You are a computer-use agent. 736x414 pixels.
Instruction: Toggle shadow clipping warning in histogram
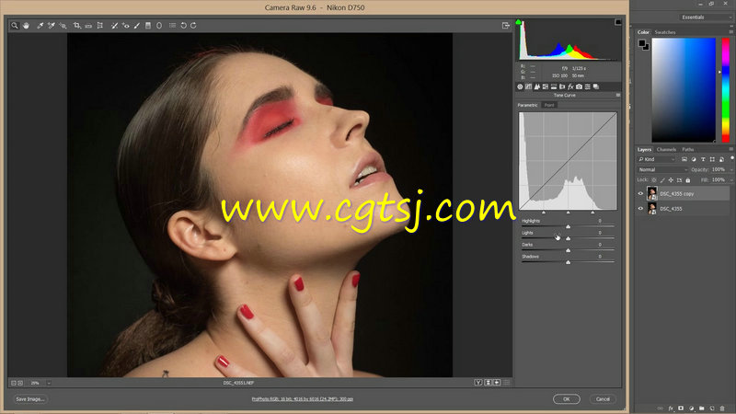click(519, 22)
